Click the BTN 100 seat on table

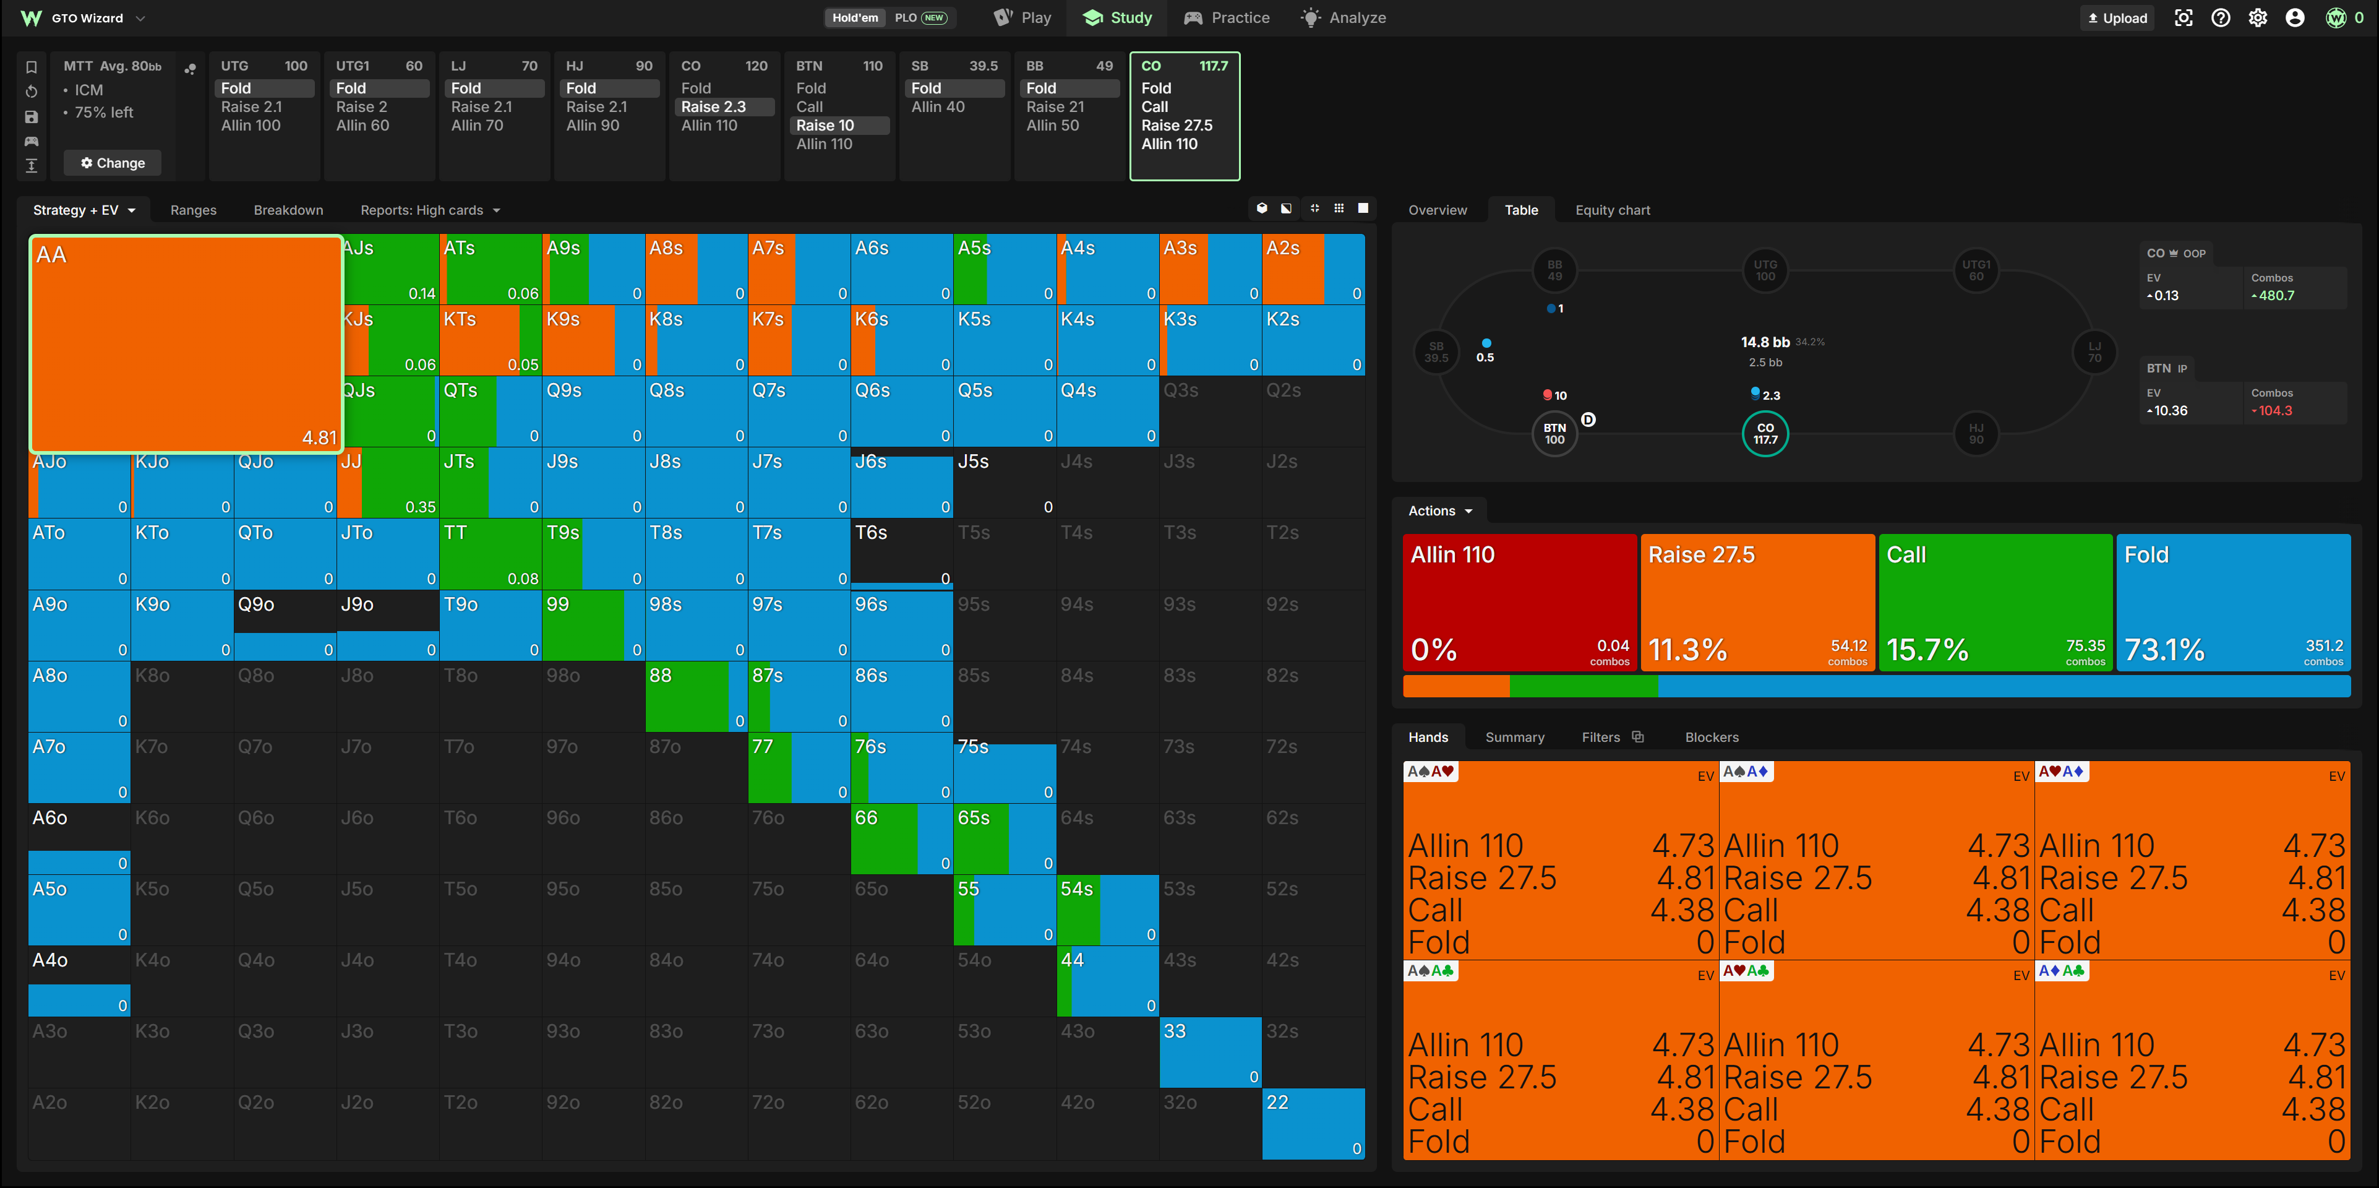pos(1554,433)
